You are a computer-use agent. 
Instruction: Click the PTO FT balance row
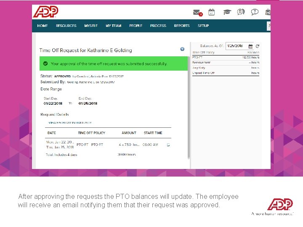(x=226, y=58)
